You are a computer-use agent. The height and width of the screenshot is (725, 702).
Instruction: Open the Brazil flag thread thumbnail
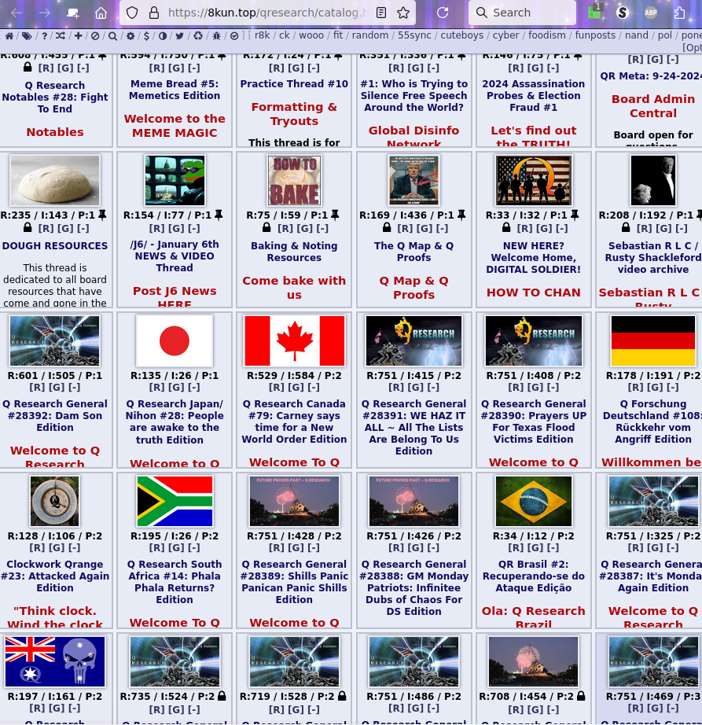(533, 501)
